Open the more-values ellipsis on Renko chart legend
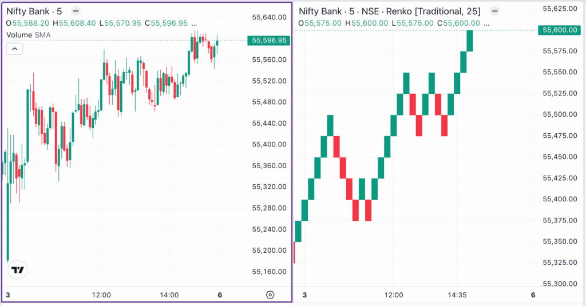Viewport: 586px width, 306px height. pos(486,23)
